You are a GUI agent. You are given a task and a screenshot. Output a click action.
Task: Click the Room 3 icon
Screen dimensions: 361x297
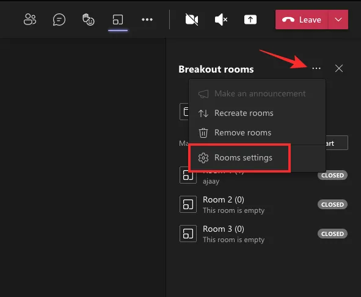(x=188, y=234)
